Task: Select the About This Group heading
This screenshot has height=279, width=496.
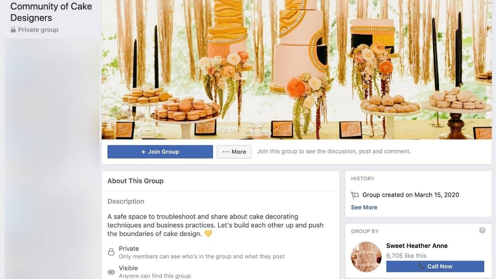Action: 135,181
